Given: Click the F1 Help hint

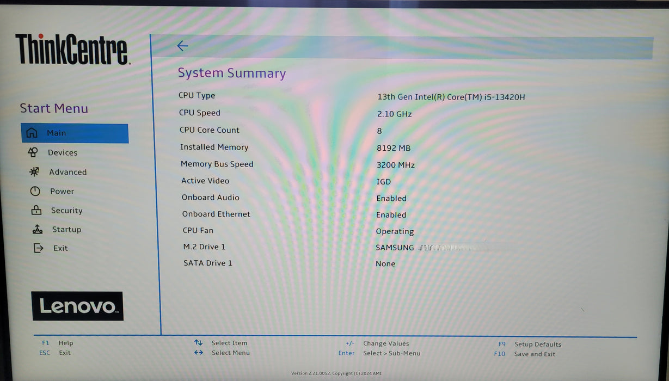Looking at the screenshot, I should click(57, 343).
